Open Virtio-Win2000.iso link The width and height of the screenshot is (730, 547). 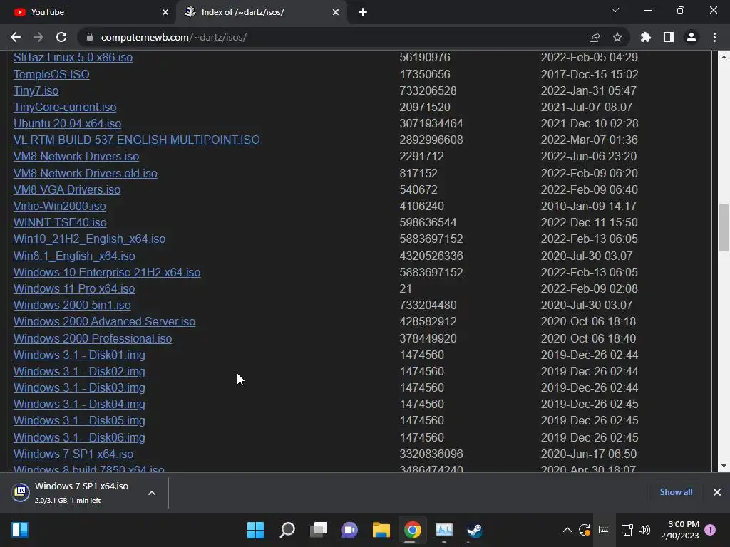[60, 206]
